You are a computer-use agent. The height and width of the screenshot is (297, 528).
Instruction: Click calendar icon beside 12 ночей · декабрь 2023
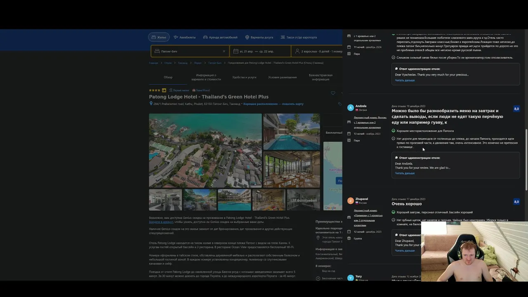click(349, 231)
